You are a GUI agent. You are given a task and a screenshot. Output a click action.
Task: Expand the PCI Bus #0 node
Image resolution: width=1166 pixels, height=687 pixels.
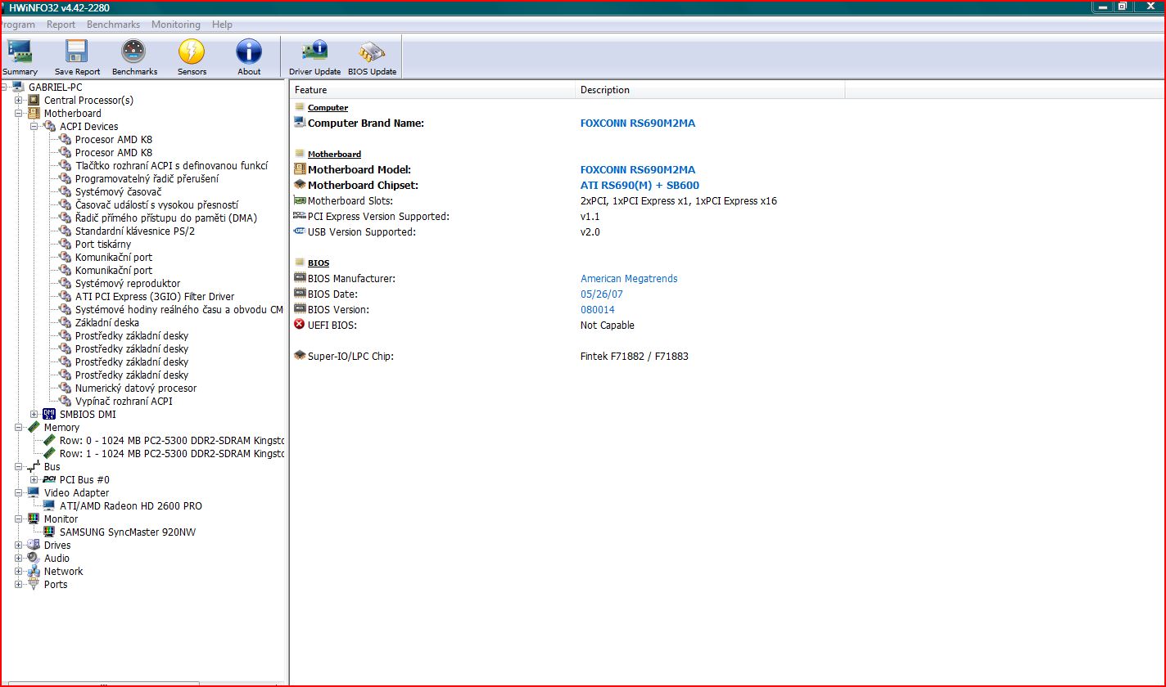(x=34, y=480)
